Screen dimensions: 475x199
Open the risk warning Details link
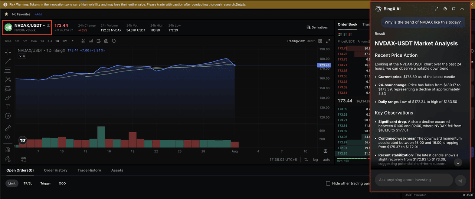click(x=240, y=4)
